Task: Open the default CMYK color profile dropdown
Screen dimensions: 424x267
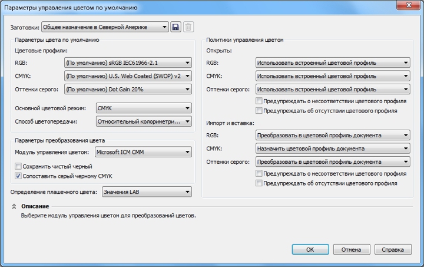Action: point(128,76)
